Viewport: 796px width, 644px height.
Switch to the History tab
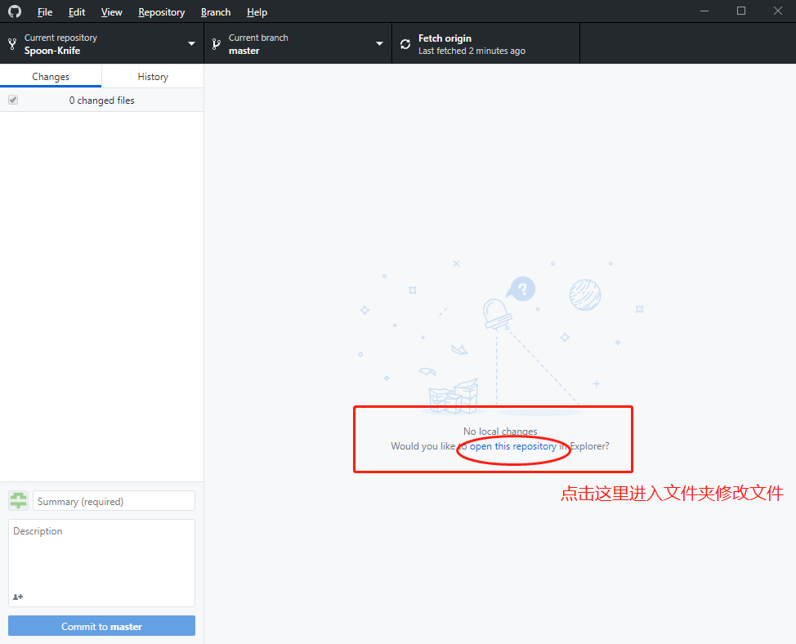pos(152,76)
